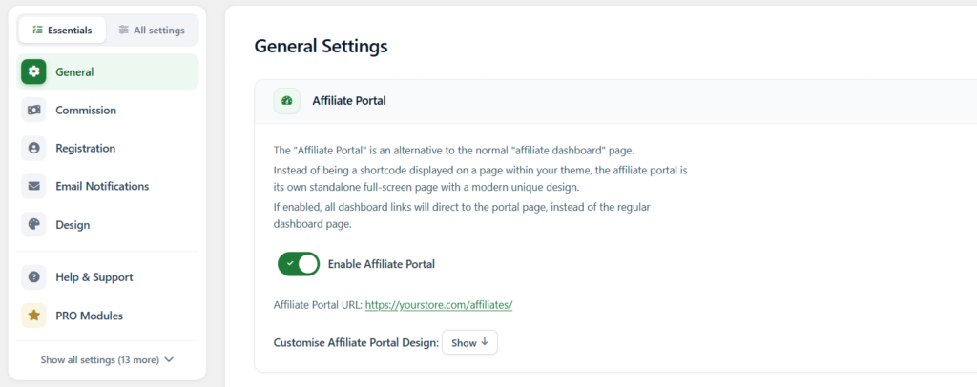The image size is (977, 387).
Task: Open the Registration settings section
Action: point(107,148)
